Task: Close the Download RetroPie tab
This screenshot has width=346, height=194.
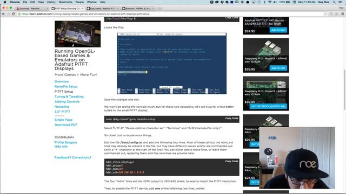Action: coord(47,9)
